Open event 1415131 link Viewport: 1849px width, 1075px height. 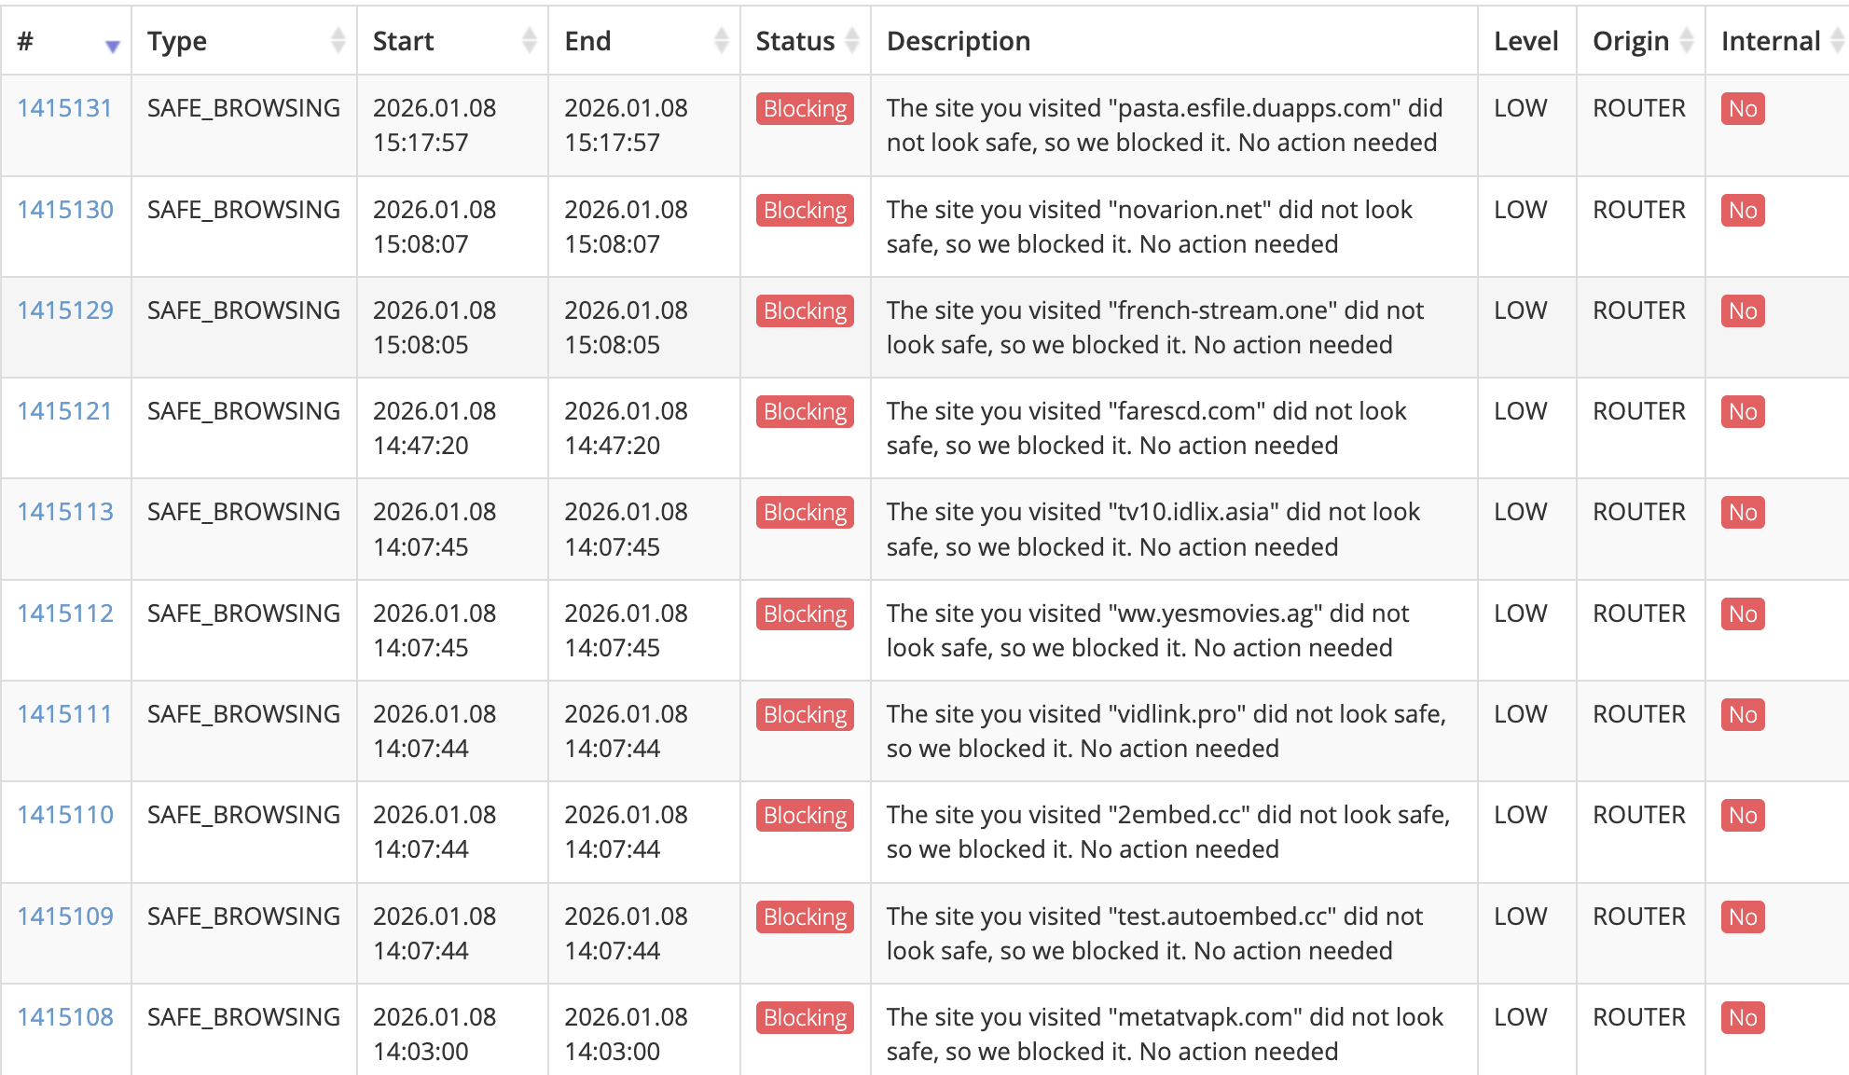64,108
